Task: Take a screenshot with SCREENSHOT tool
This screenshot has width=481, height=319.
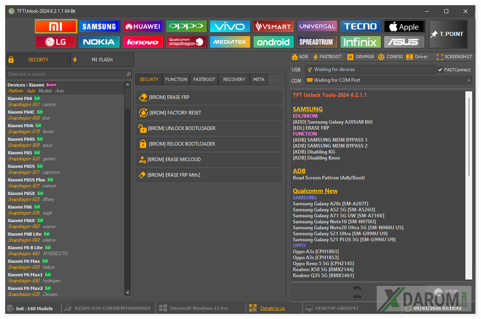Action: coord(454,57)
